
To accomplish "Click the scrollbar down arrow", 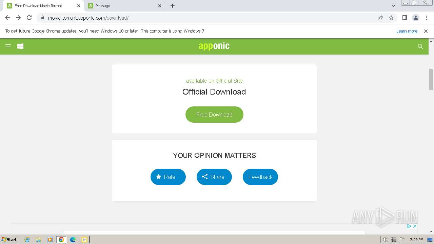I will pyautogui.click(x=431, y=231).
